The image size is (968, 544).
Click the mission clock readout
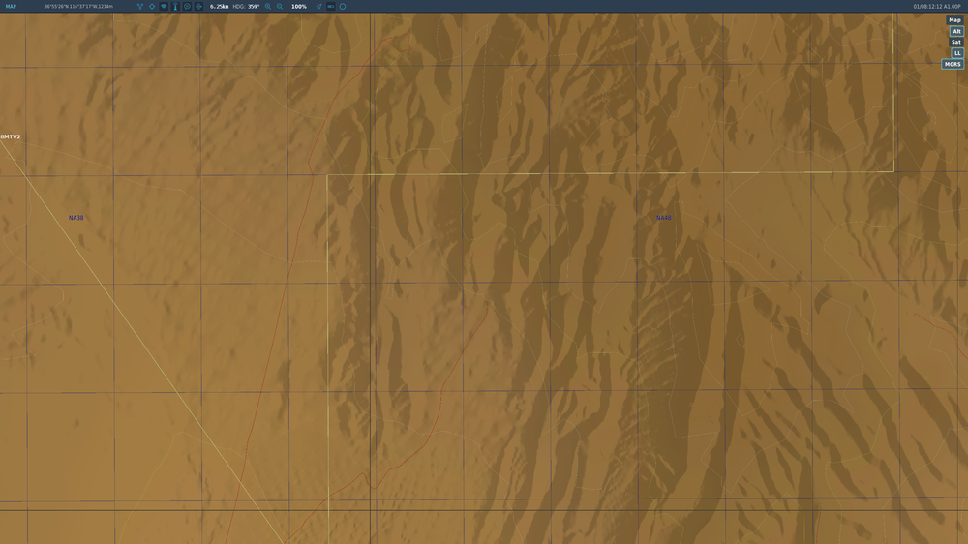coord(936,6)
